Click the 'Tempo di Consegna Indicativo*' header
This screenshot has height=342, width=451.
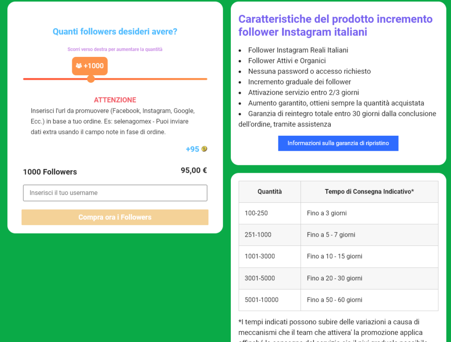[369, 192]
